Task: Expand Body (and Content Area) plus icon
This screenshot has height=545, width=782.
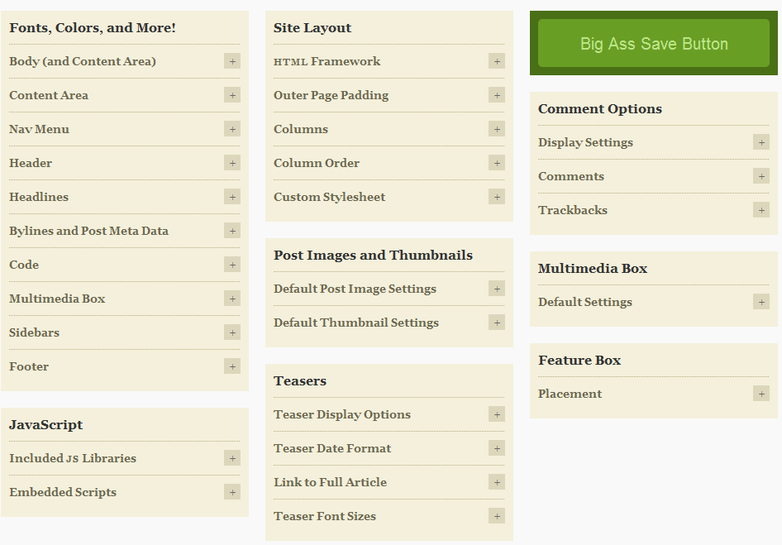Action: (x=232, y=61)
